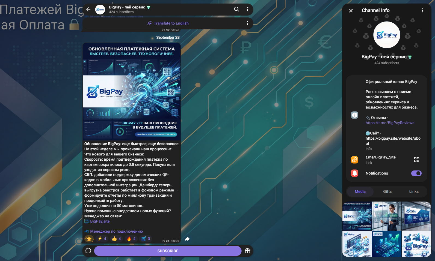Click Translate to English
This screenshot has width=435, height=261.
tap(168, 23)
